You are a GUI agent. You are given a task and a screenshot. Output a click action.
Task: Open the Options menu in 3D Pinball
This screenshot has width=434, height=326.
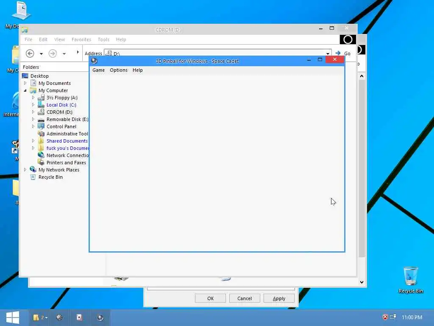pos(119,70)
